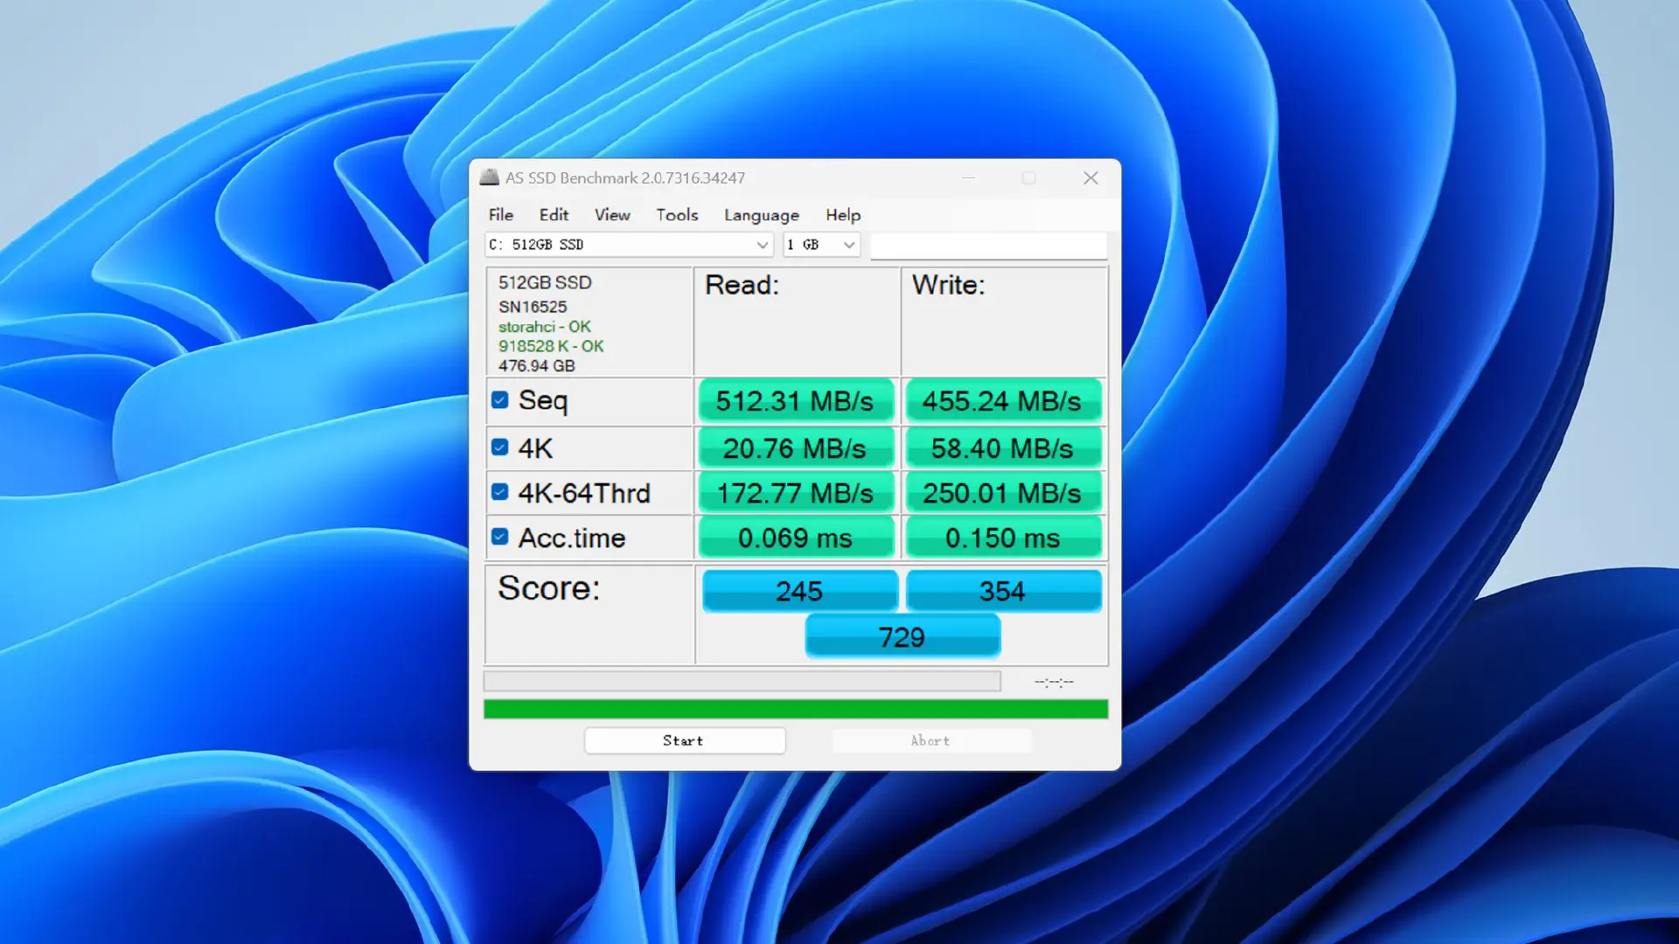Click the read access time 0.069 ms

[x=796, y=538]
